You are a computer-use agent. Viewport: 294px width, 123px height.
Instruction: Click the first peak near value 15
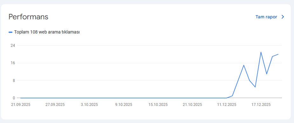(244, 65)
